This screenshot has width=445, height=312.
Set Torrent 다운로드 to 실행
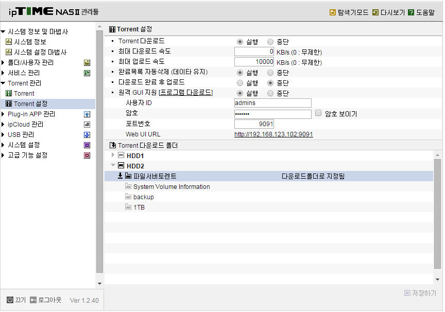[x=240, y=42]
